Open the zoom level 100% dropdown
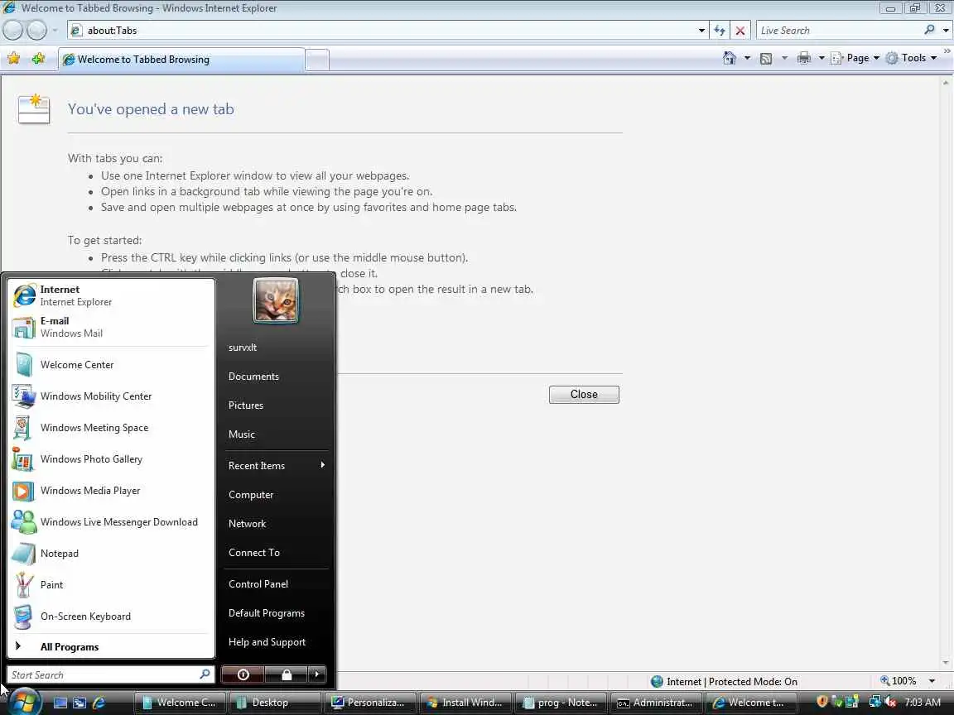The width and height of the screenshot is (954, 715). tap(932, 682)
